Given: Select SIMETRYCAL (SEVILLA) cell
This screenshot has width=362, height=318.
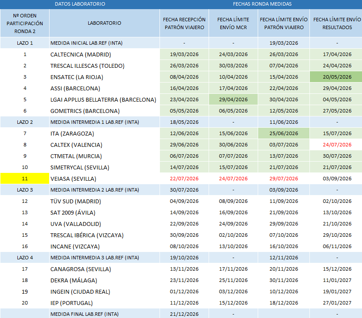Looking at the screenshot, I should (104, 168).
